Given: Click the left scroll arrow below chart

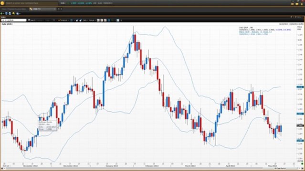Looking at the screenshot, I should (x=5, y=169).
